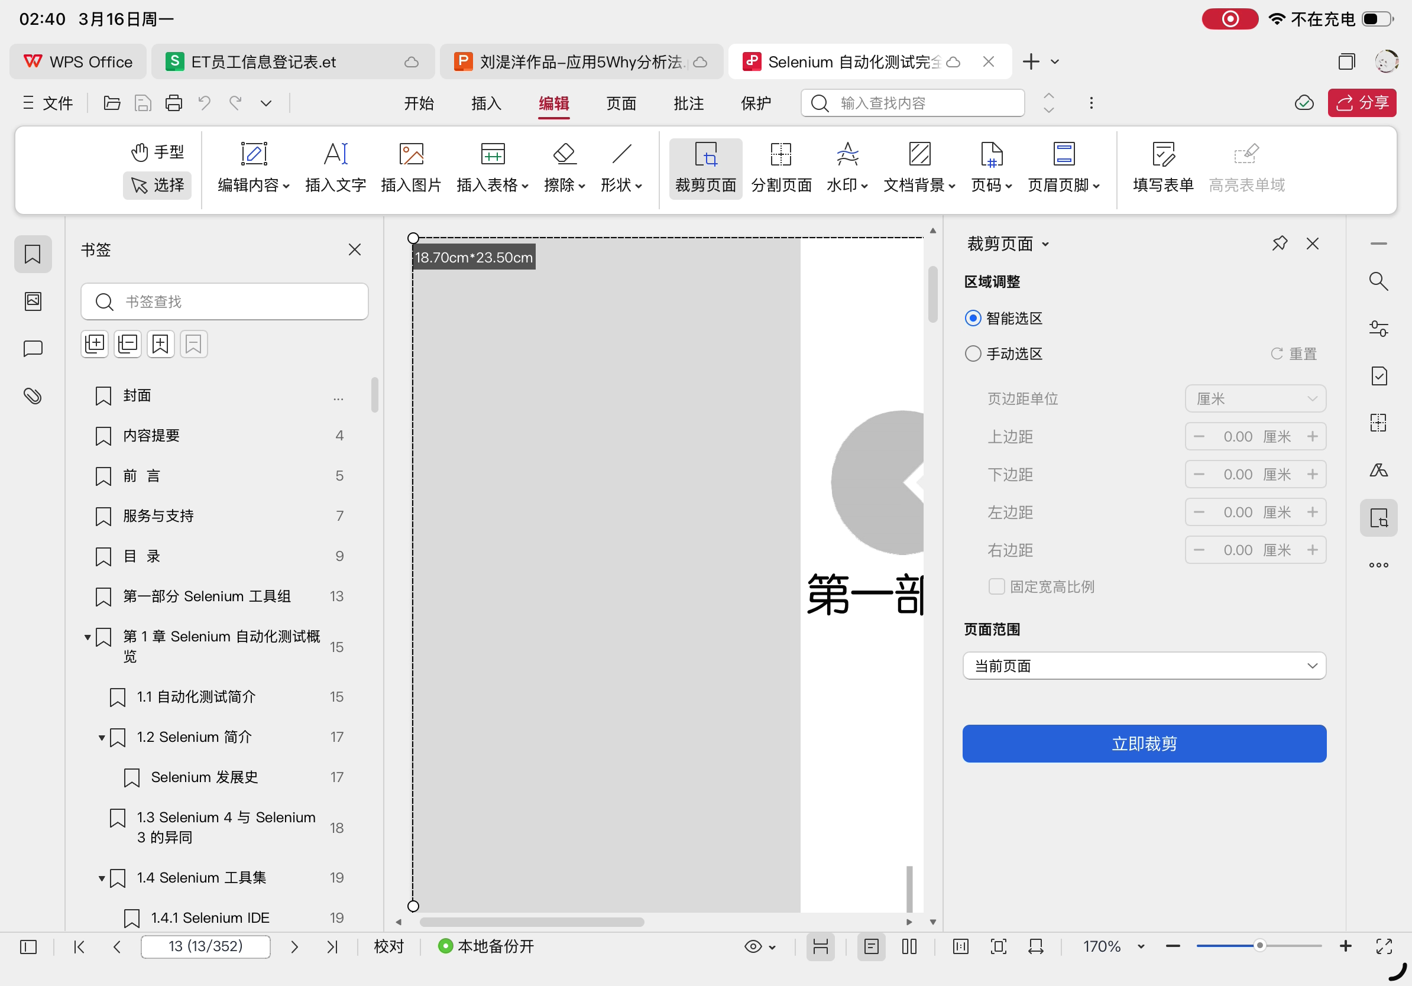Switch to the Hand (手型) tool
1412x986 pixels.
(x=157, y=151)
